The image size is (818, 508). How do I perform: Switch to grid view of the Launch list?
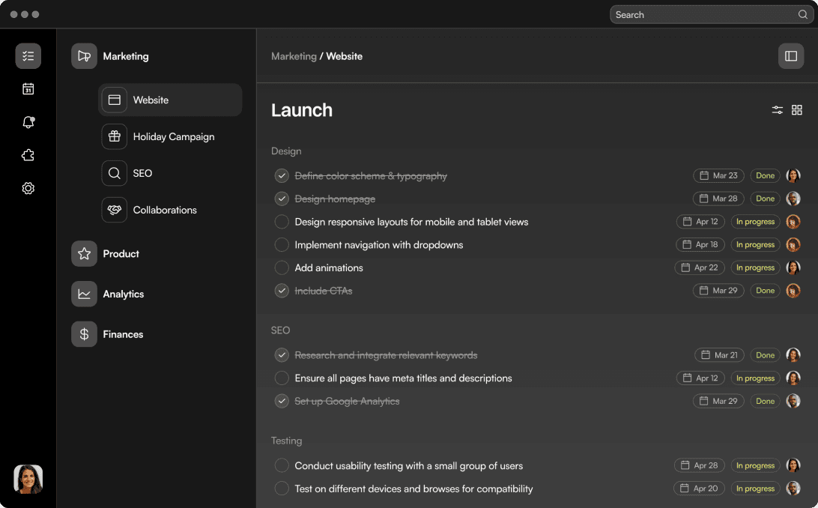[x=796, y=109]
